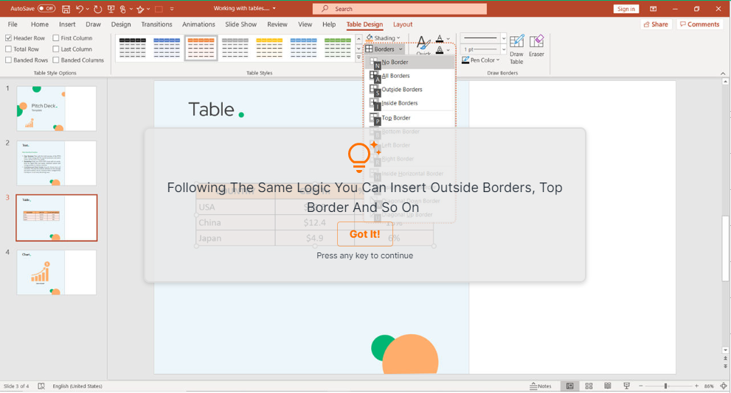Click the zoom slider handle
This screenshot has width=731, height=393.
pos(666,386)
